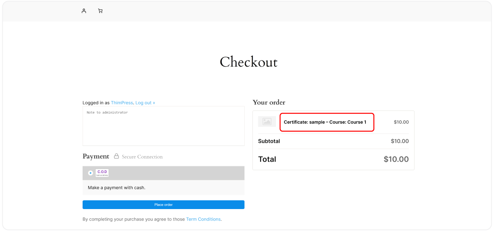The width and height of the screenshot is (494, 231).
Task: Click the certificate item price $10.00
Action: (x=401, y=122)
